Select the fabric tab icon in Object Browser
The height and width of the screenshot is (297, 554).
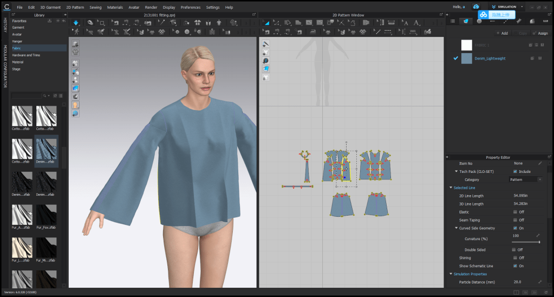(x=465, y=21)
